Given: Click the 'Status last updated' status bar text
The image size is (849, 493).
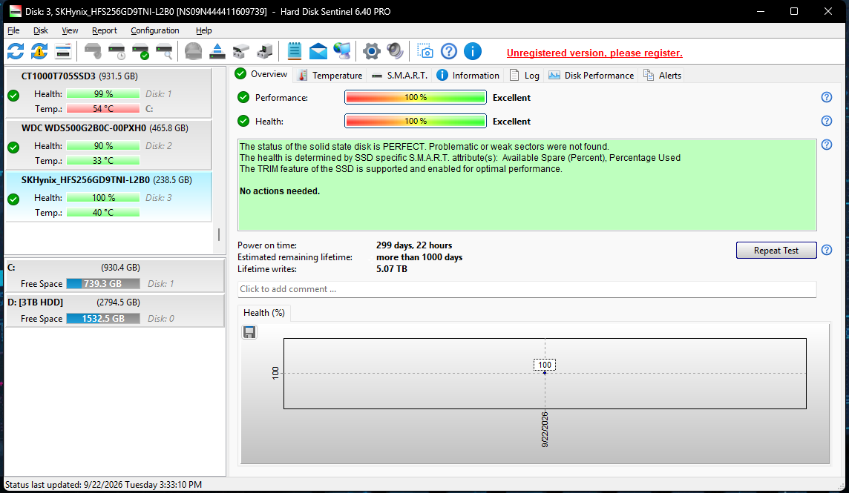Looking at the screenshot, I should click(103, 485).
